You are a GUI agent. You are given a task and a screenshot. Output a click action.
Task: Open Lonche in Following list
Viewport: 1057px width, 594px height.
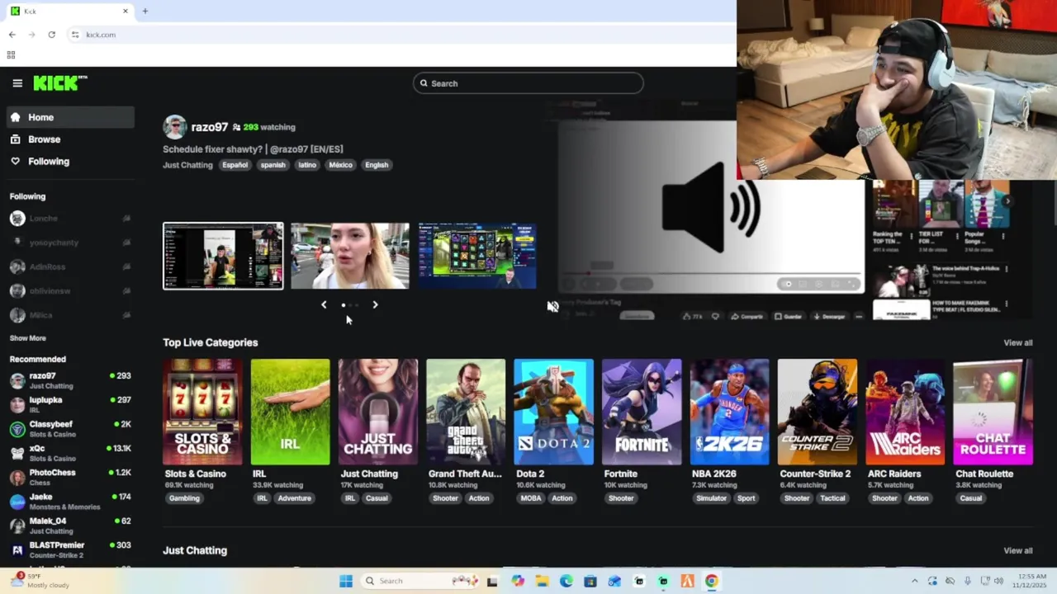click(x=70, y=219)
